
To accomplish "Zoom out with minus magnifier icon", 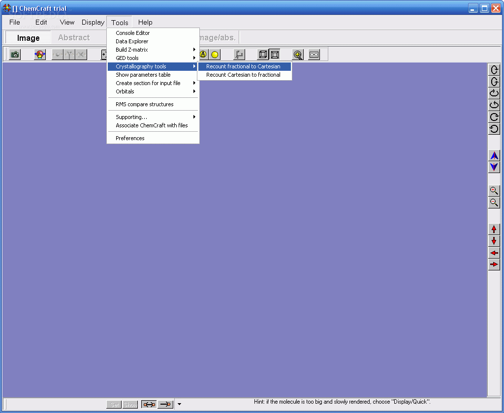I will 494,203.
